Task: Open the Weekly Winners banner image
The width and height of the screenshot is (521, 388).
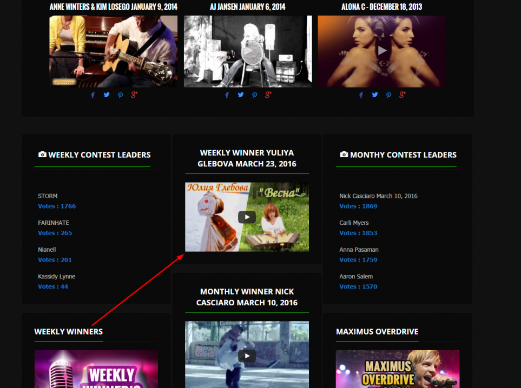Action: tap(96, 369)
